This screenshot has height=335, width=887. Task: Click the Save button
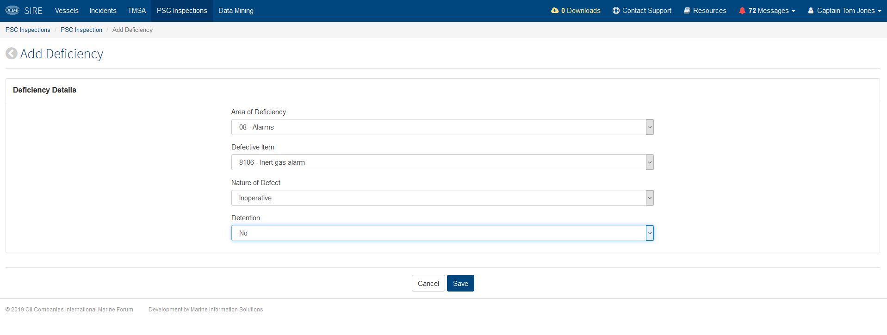[x=460, y=283]
